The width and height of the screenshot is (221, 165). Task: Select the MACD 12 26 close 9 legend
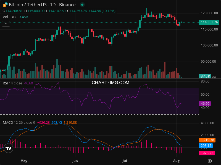pyautogui.click(x=19, y=123)
